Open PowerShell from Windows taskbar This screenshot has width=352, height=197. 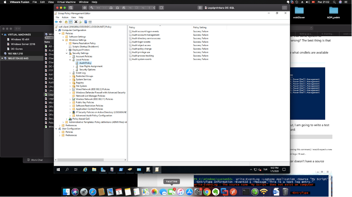[x=121, y=169]
